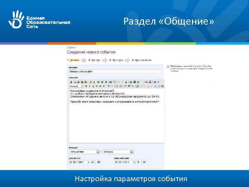
Task: Align text left in the description editor
Action: [x=98, y=82]
